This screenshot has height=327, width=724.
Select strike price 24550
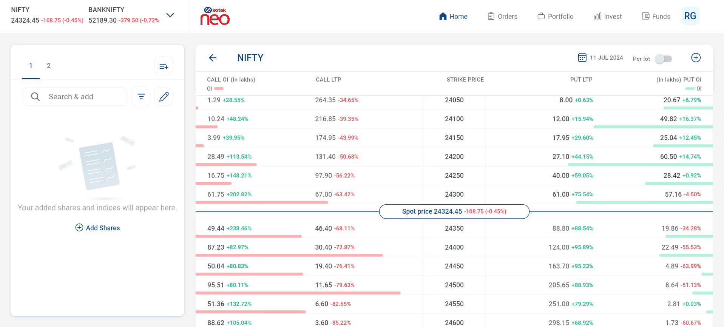point(454,304)
